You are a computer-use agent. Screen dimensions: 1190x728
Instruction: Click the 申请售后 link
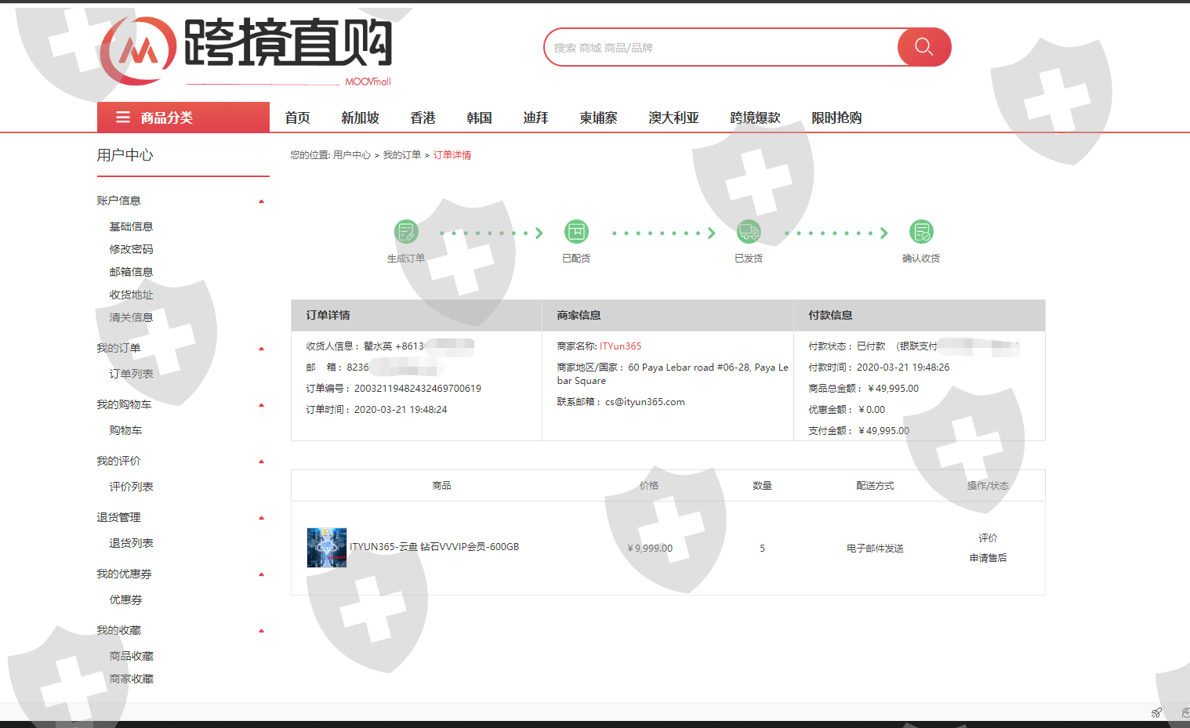(988, 558)
